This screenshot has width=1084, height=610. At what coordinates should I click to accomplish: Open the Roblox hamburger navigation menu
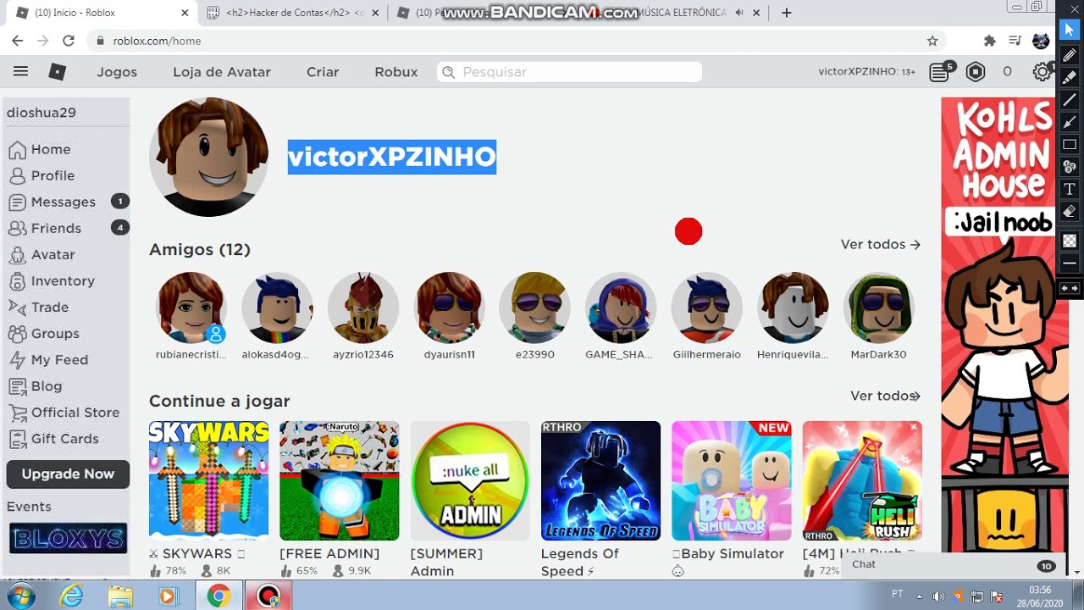20,72
